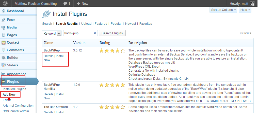Image resolution: width=258 pixels, height=113 pixels.
Task: Click the Comments speech bubble icon in sidebar
Action: click(4, 50)
